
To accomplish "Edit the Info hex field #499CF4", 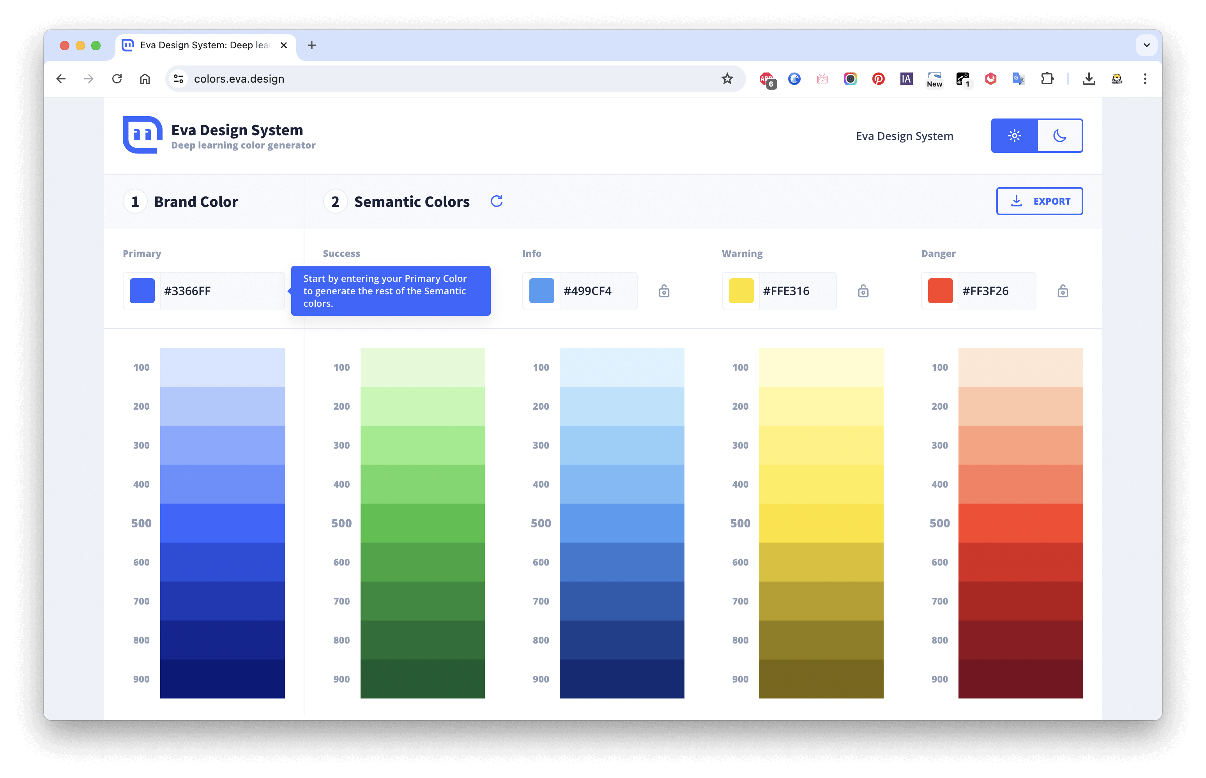I will [598, 291].
